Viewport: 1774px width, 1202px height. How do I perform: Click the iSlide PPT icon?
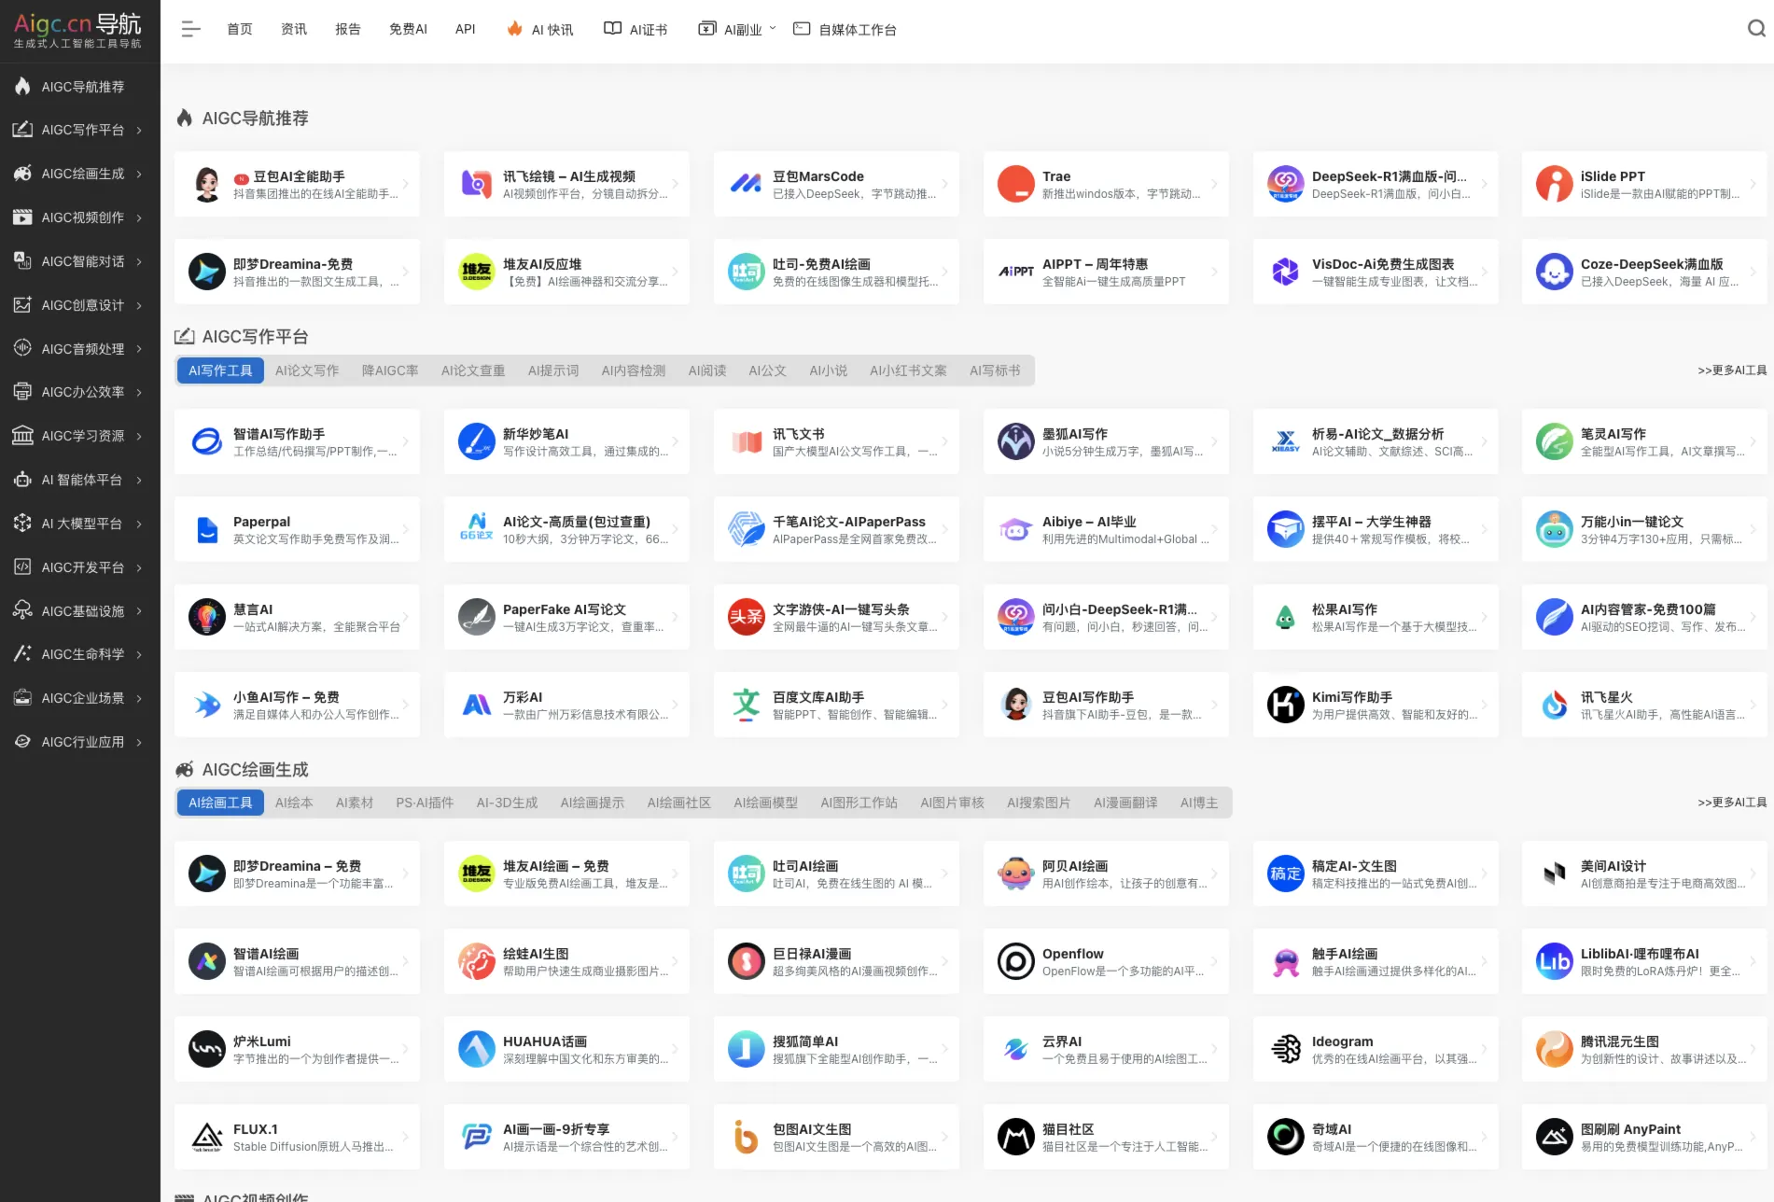tap(1555, 184)
